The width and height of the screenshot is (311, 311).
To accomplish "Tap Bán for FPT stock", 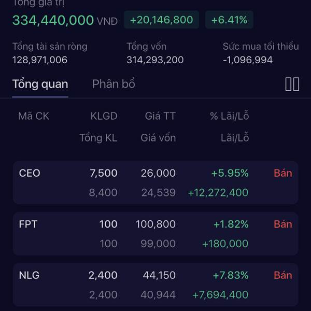I will 283,224.
